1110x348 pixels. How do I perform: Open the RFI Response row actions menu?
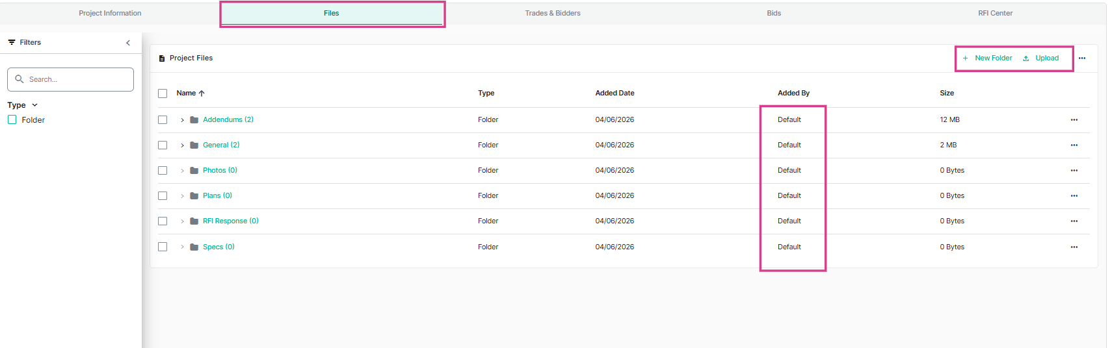tap(1074, 221)
